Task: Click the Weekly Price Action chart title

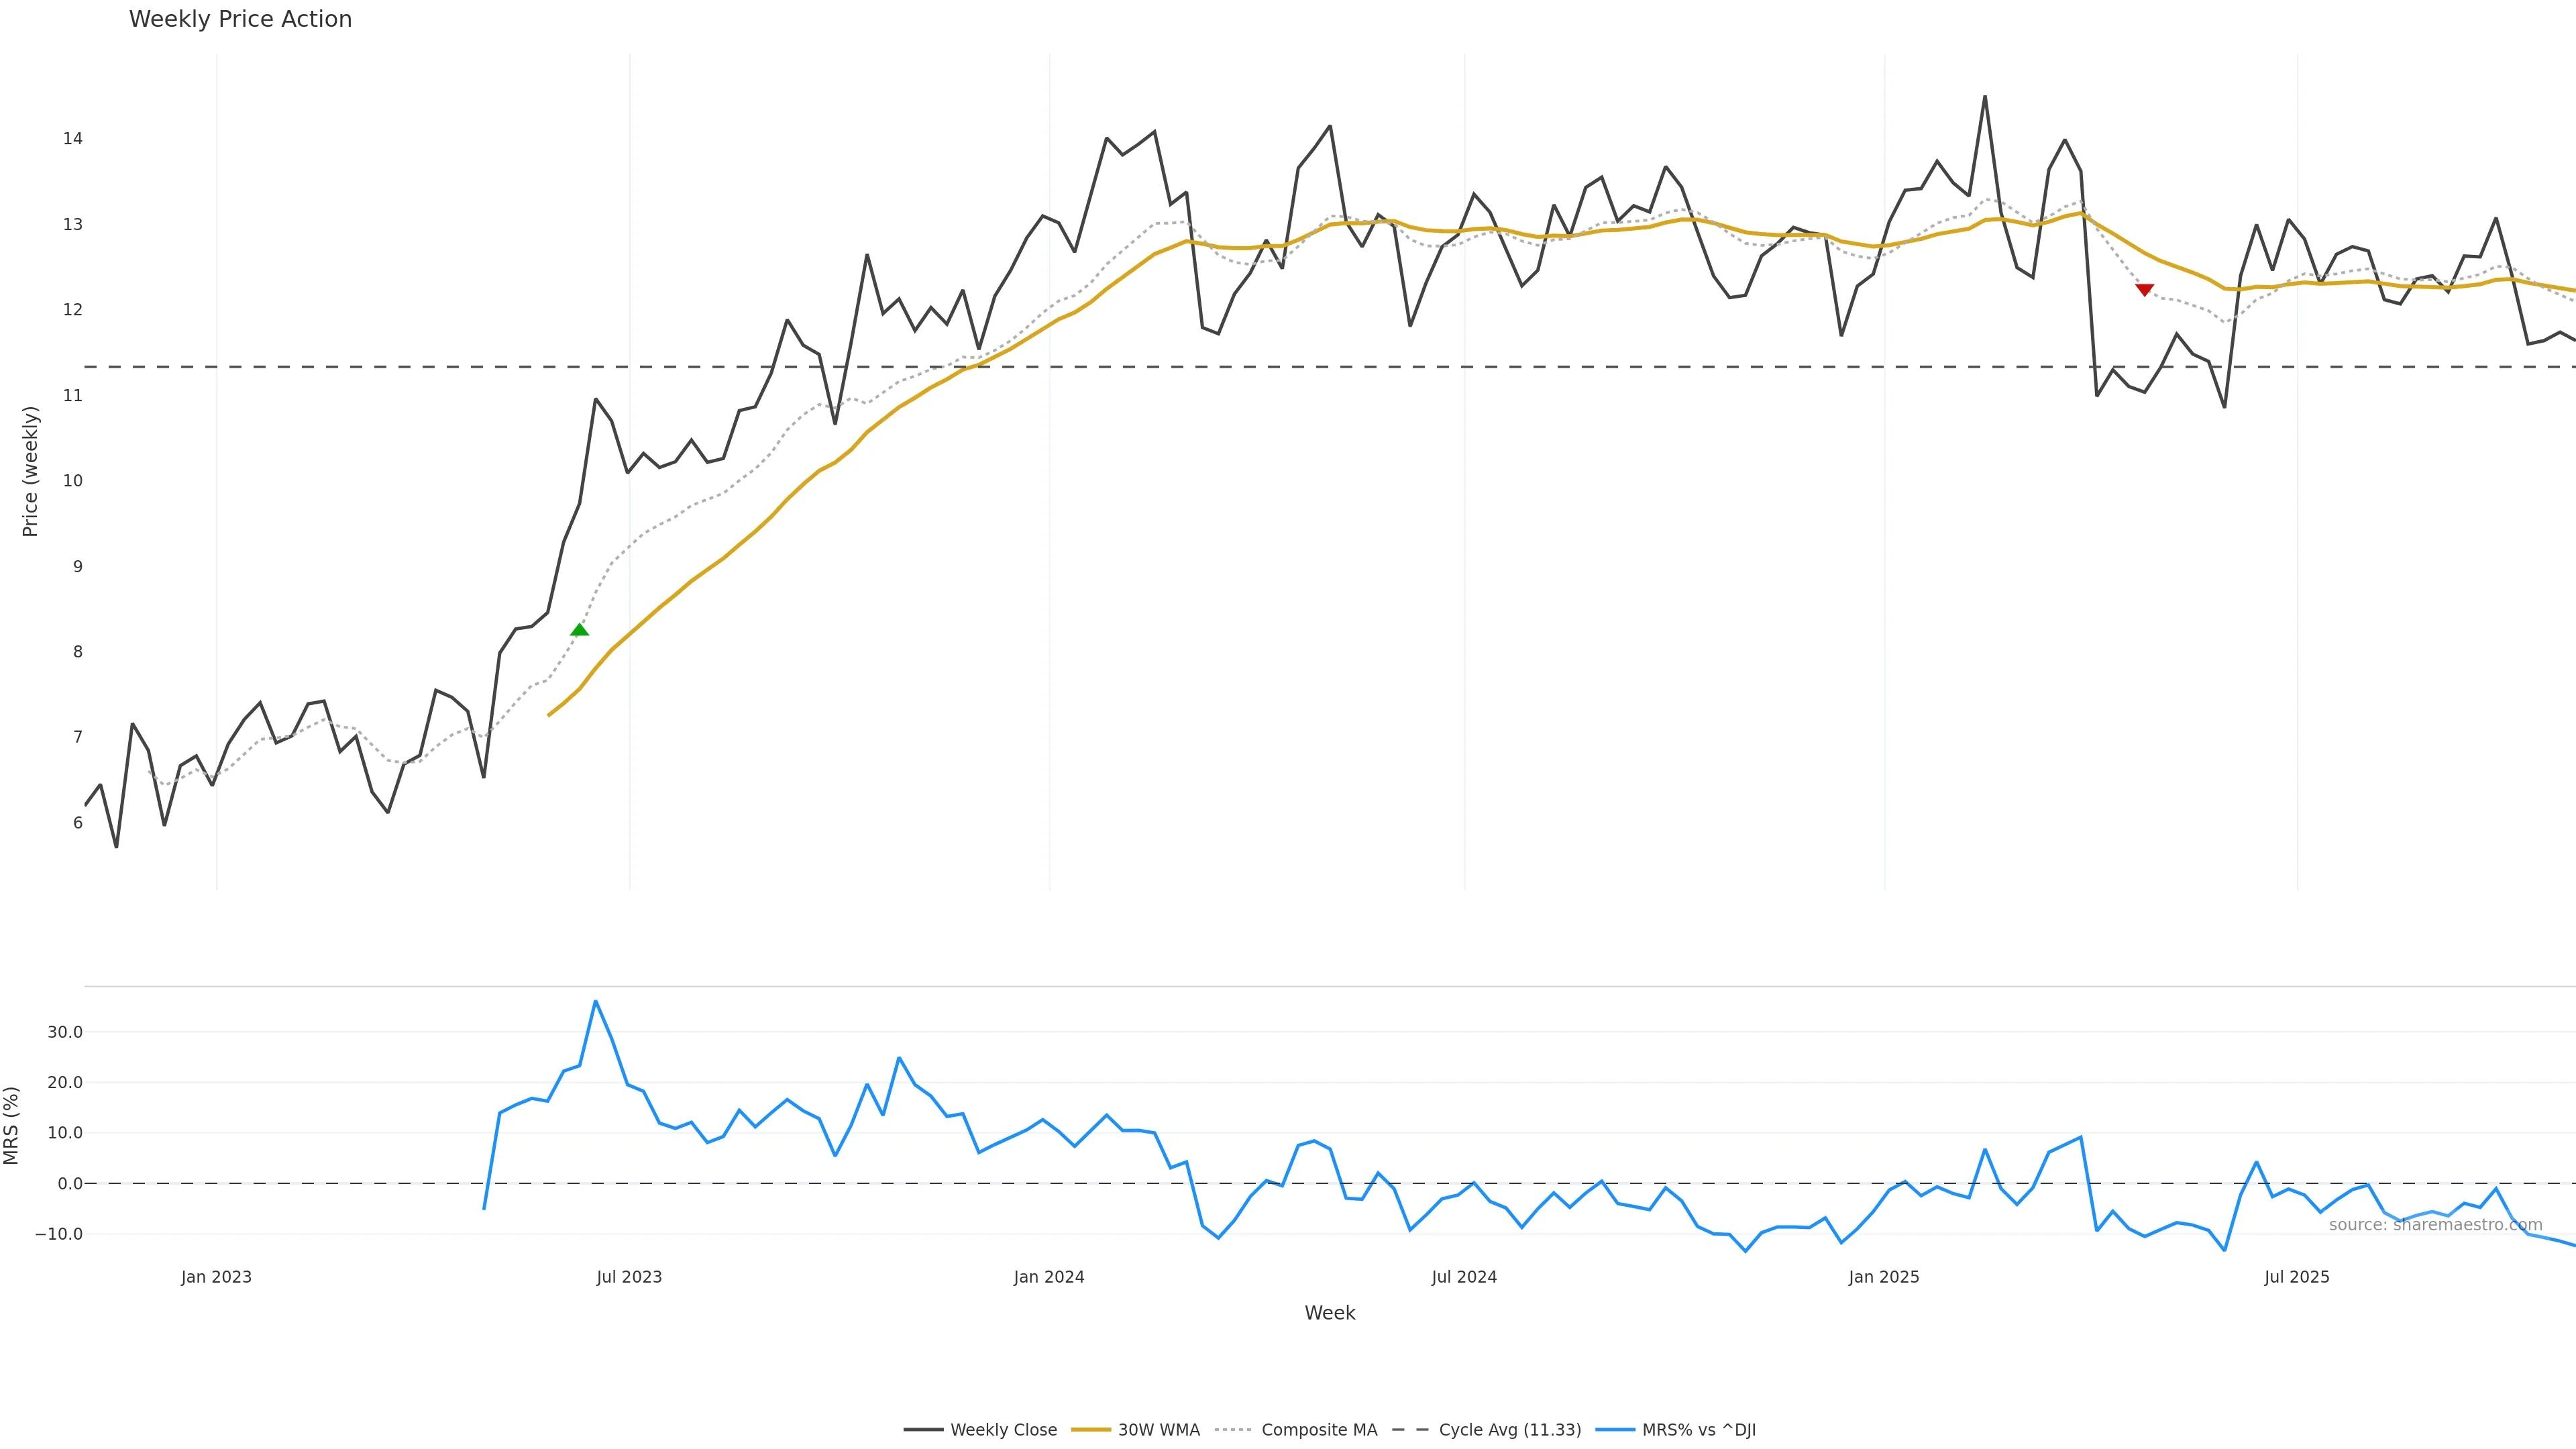Action: pyautogui.click(x=240, y=19)
